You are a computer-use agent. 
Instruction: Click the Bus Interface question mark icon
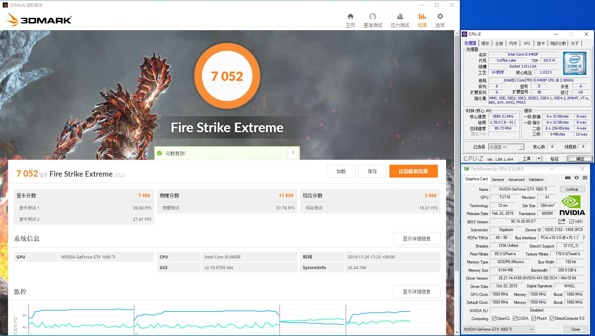(584, 238)
